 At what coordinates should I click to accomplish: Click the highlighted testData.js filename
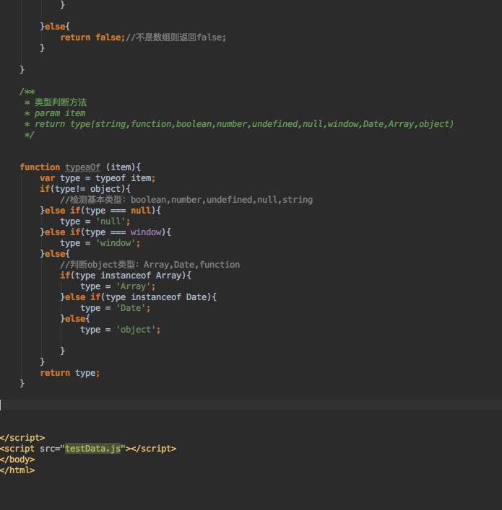93,449
